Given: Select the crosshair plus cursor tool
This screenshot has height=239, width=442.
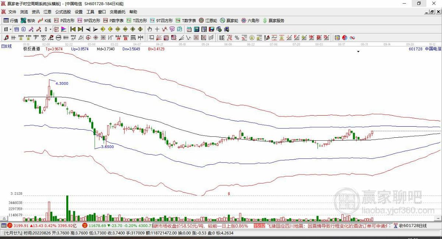Looking at the screenshot, I should [x=157, y=29].
